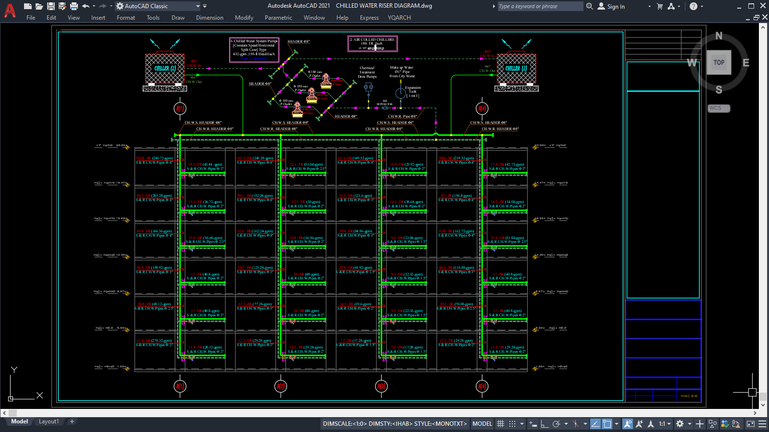Click the Sign In button
The image size is (769, 432).
[x=611, y=7]
